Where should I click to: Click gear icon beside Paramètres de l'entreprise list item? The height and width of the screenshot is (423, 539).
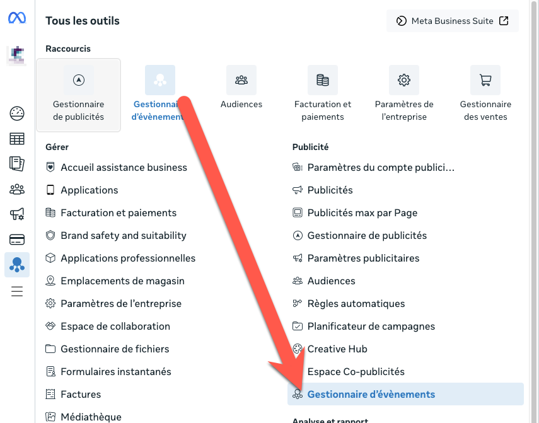pos(50,303)
